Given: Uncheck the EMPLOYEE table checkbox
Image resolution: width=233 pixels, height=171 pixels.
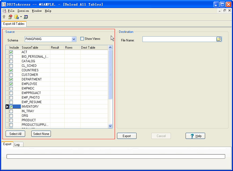Looking at the screenshot, I should click(11, 84).
